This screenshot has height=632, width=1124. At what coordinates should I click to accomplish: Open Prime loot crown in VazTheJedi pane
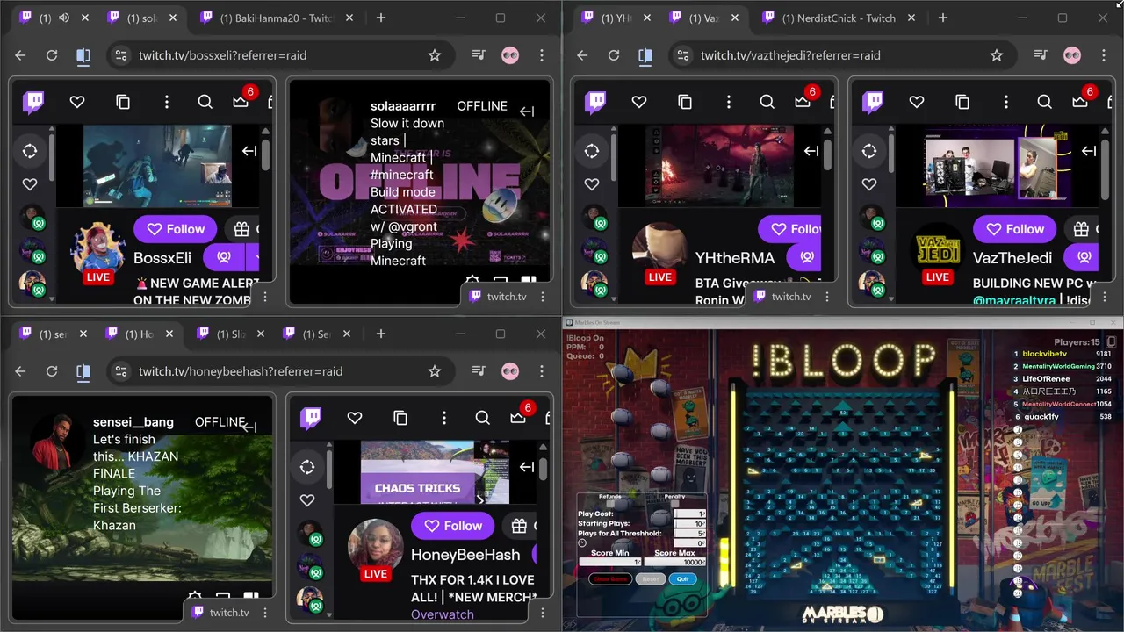(x=1081, y=101)
